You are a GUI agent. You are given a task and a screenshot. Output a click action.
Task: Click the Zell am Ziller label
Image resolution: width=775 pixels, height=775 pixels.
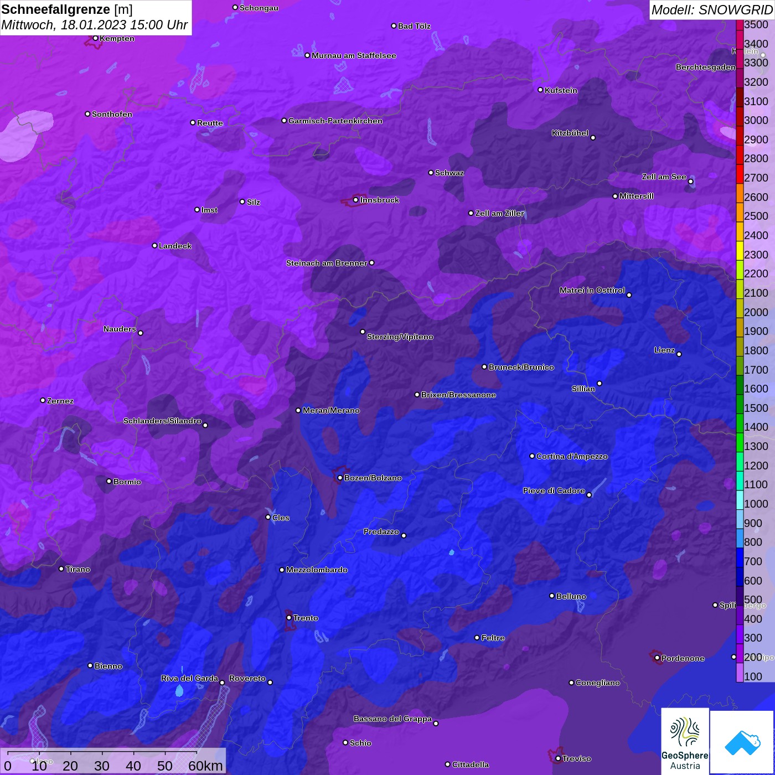pos(500,213)
